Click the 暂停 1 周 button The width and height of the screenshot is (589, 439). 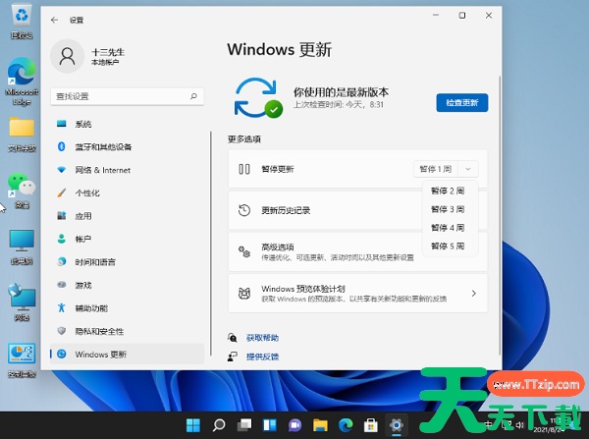[x=436, y=169]
